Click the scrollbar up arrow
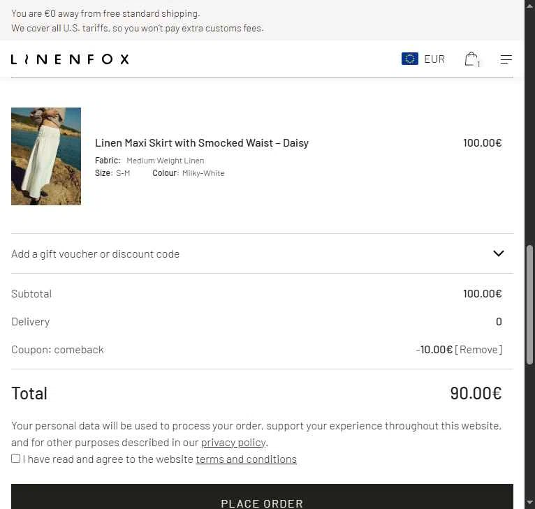The width and height of the screenshot is (535, 509). tap(529, 6)
